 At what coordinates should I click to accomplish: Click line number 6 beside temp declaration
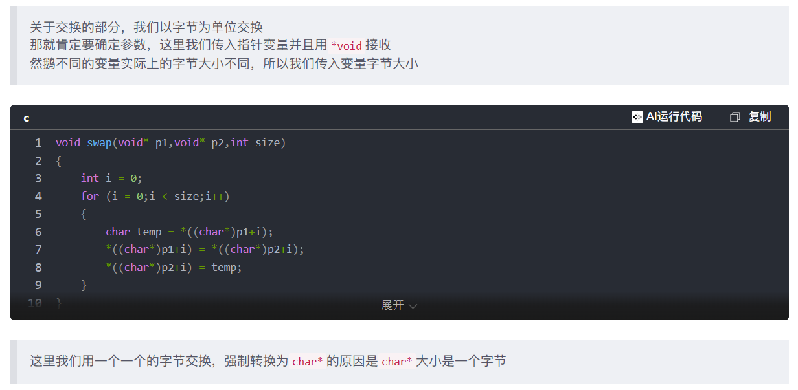[x=38, y=232]
